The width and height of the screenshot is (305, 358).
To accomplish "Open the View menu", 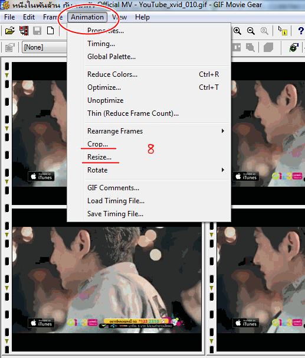I will [119, 17].
